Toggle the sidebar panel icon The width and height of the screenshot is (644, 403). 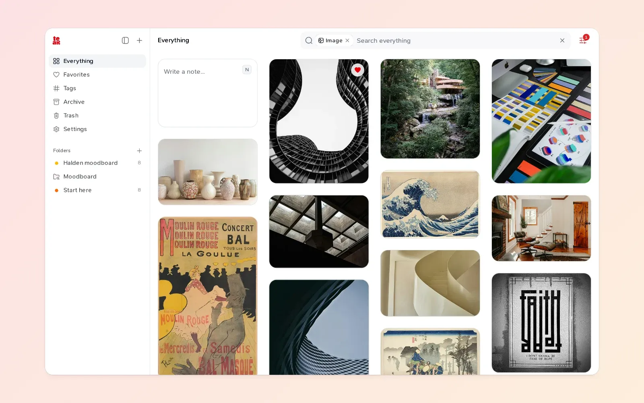(125, 40)
